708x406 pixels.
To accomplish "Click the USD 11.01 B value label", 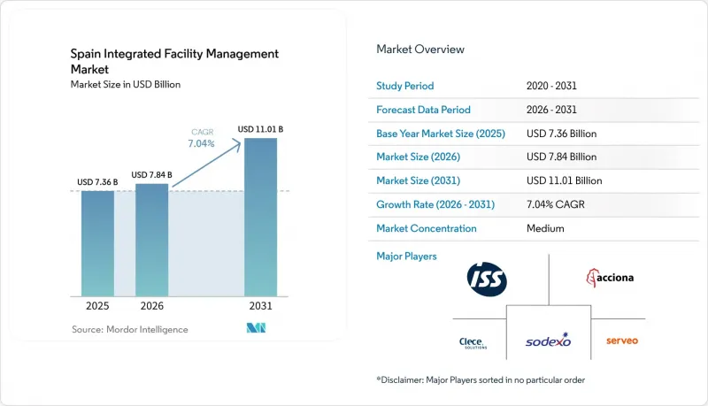I will tap(260, 129).
